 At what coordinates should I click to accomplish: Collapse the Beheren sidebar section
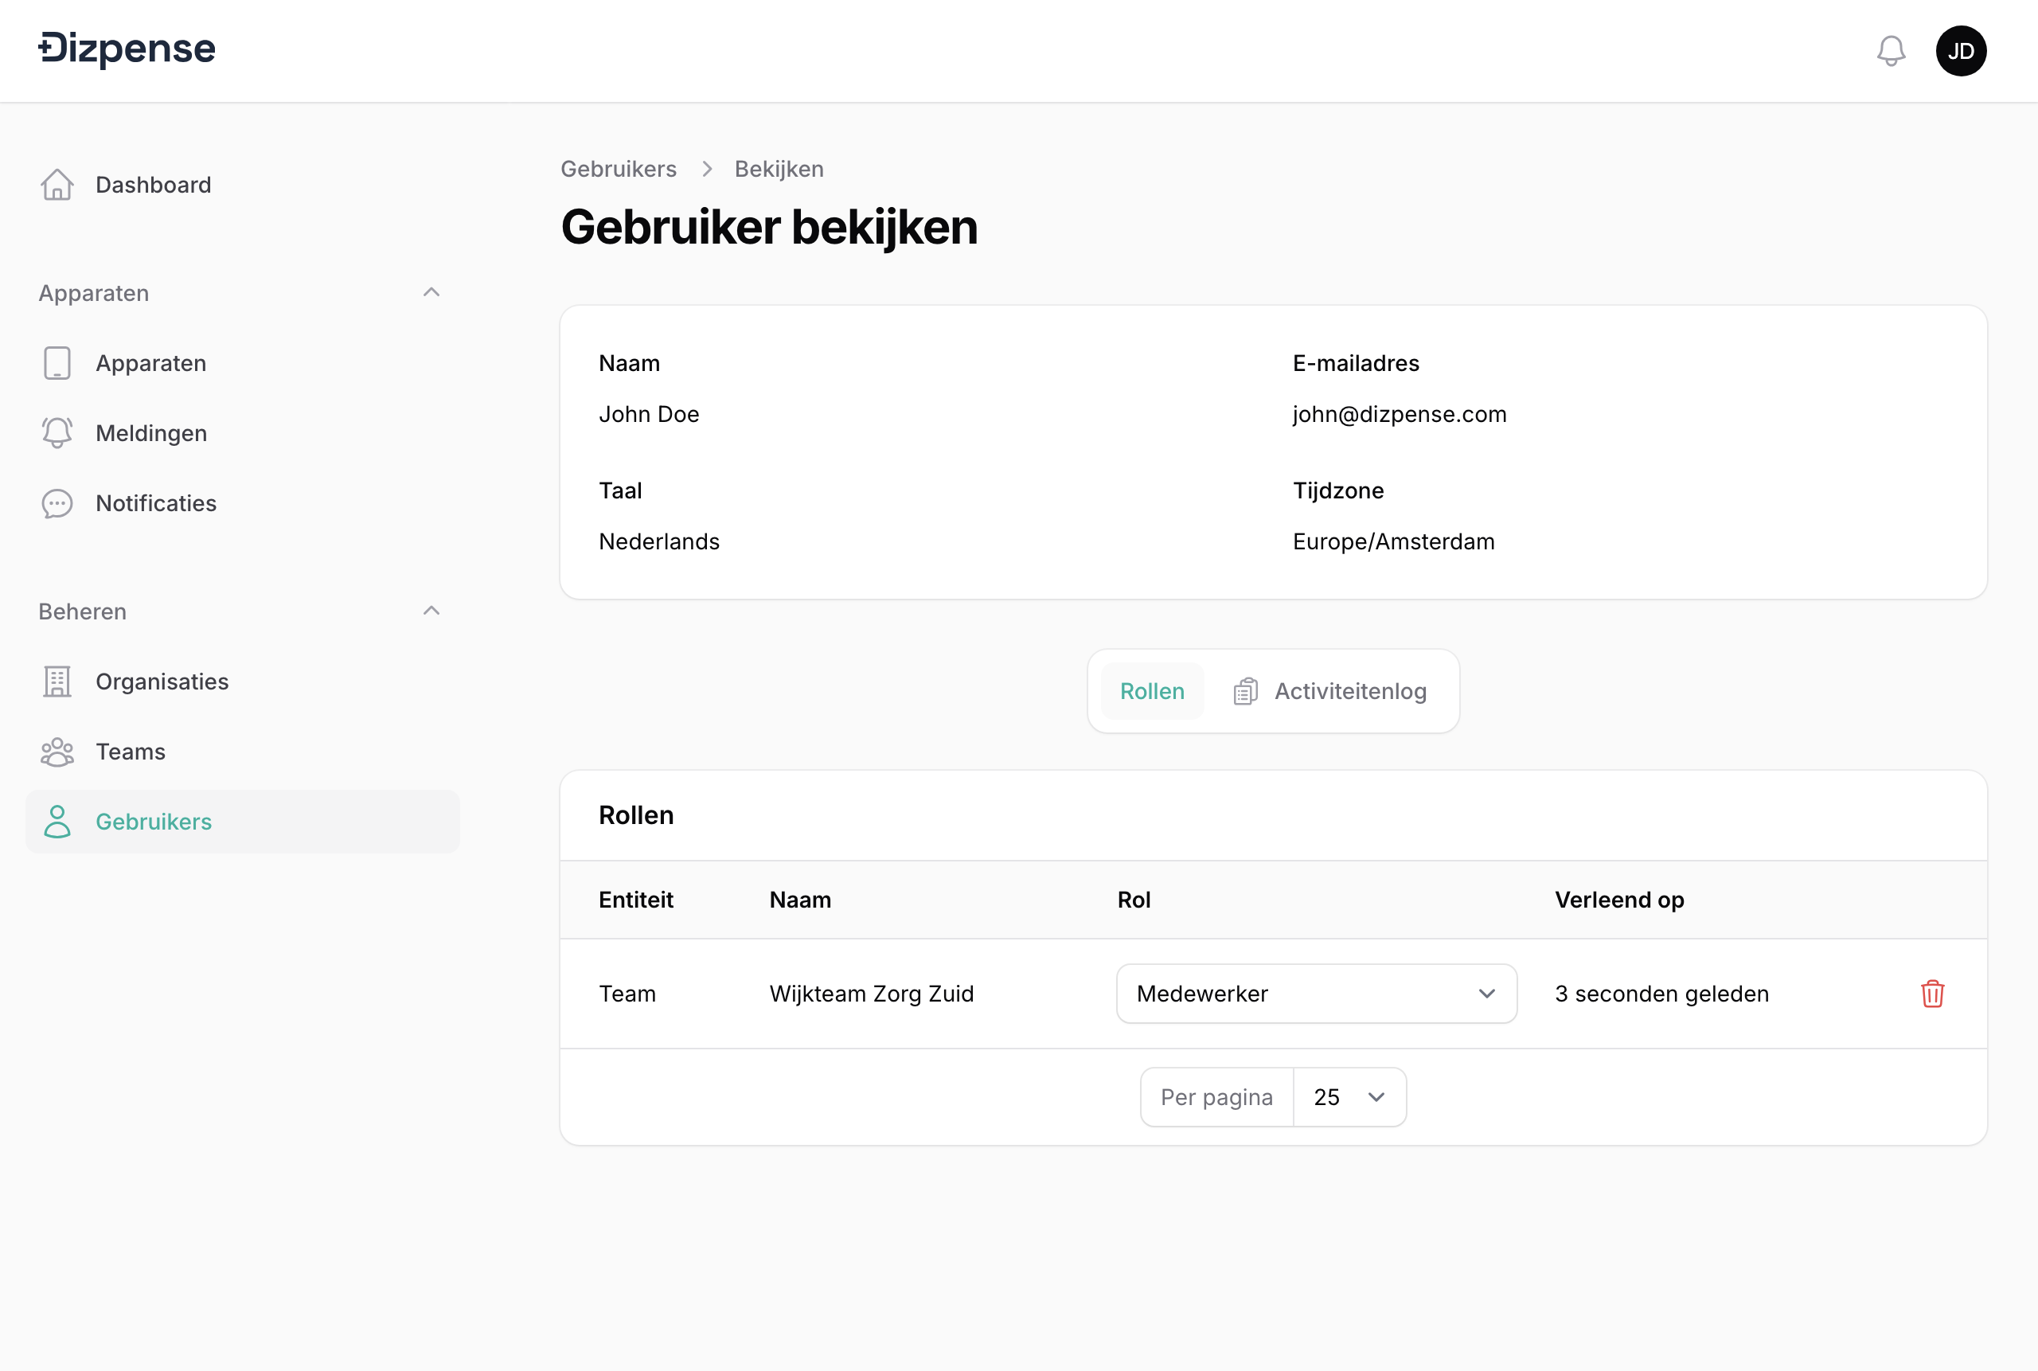(x=432, y=611)
